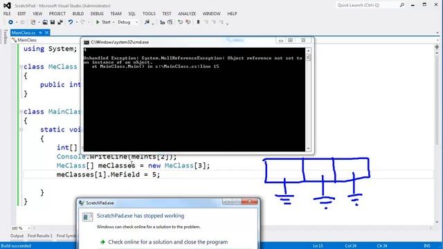The height and width of the screenshot is (249, 443).
Task: Click the Previous Bookmark toolbar icon
Action: pyautogui.click(x=206, y=22)
